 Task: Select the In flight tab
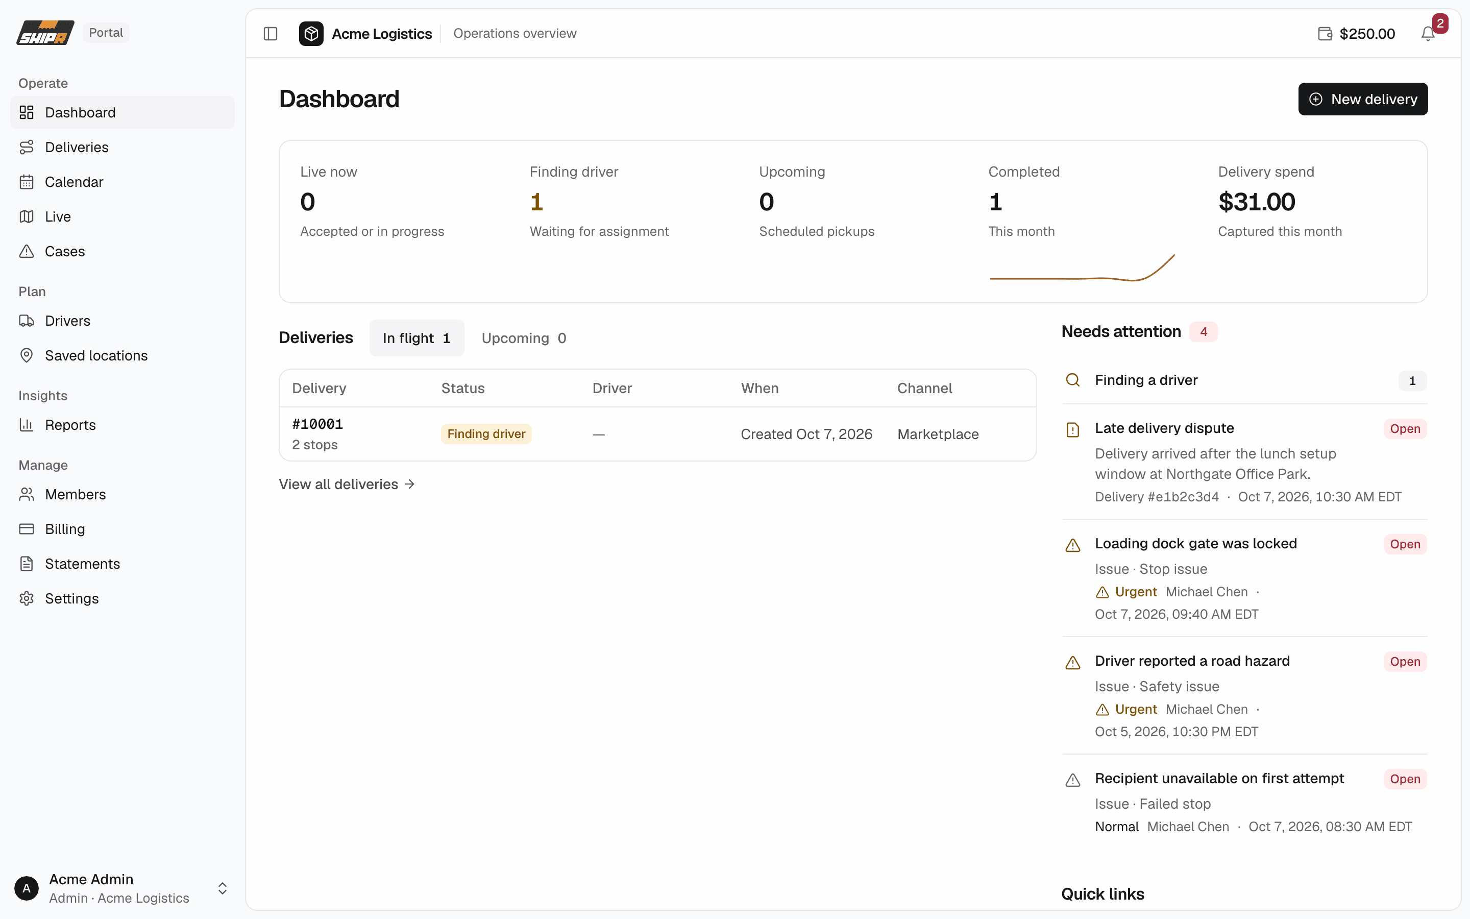(416, 338)
